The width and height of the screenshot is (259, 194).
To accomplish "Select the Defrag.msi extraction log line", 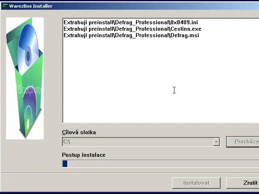I will pos(131,36).
